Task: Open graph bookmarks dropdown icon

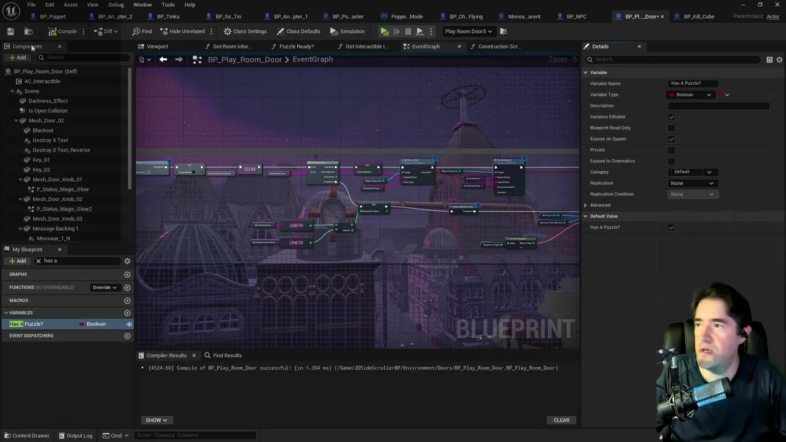Action: (x=145, y=60)
